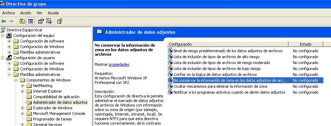Image resolution: width=331 pixels, height=126 pixels.
Task: Select 'Notificar a los programas antivirus' policy
Action: pyautogui.click(x=229, y=92)
